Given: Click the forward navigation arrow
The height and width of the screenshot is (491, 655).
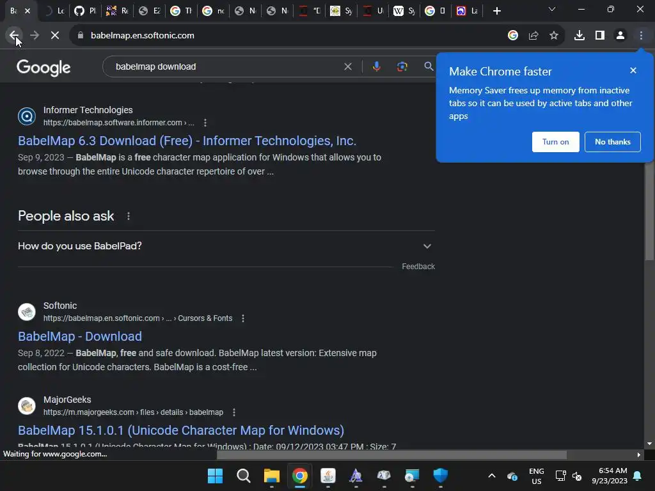Looking at the screenshot, I should coord(35,36).
